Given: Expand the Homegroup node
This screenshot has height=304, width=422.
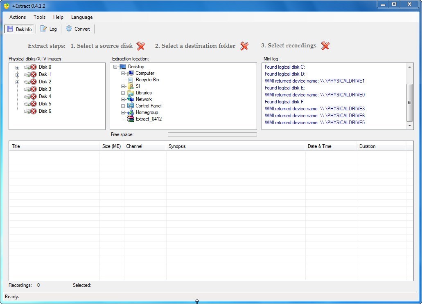Looking at the screenshot, I should click(123, 112).
